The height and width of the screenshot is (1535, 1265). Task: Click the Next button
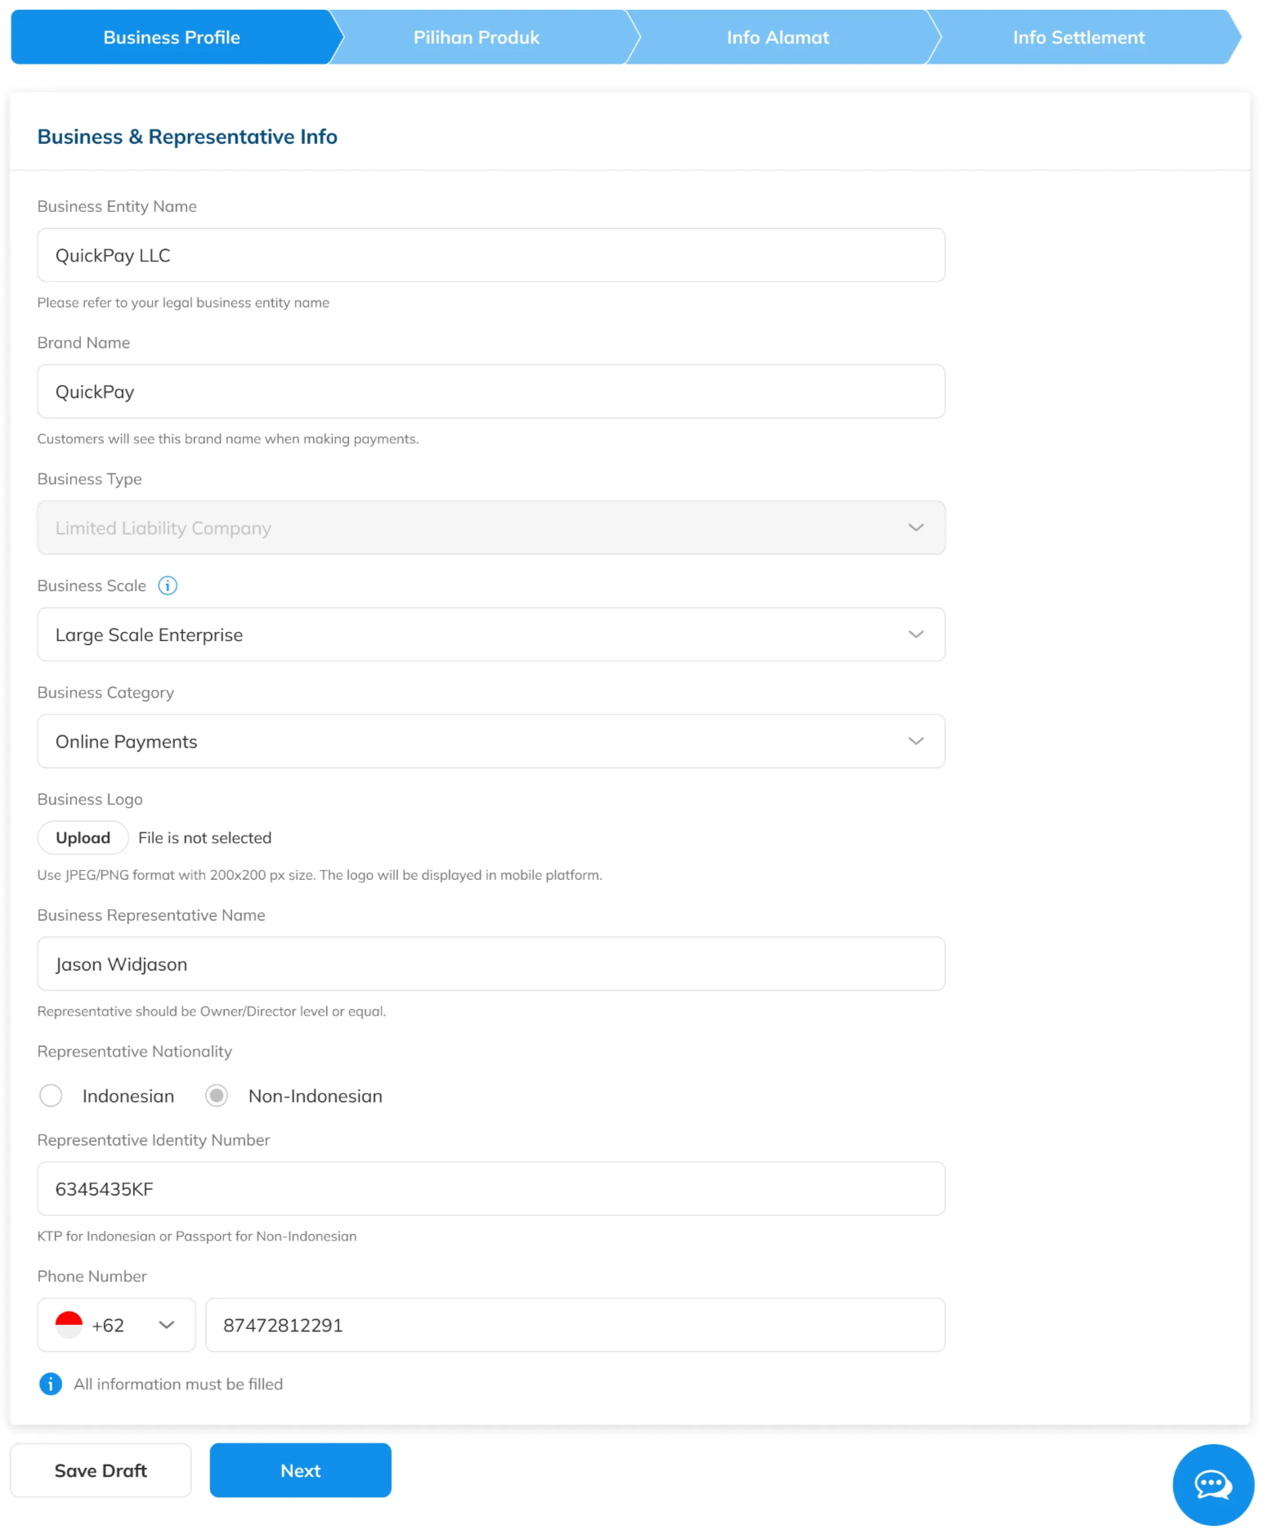click(x=300, y=1470)
